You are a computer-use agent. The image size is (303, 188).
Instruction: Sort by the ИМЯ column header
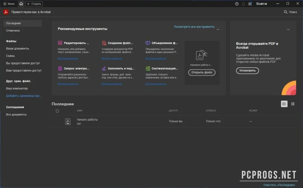(80, 110)
